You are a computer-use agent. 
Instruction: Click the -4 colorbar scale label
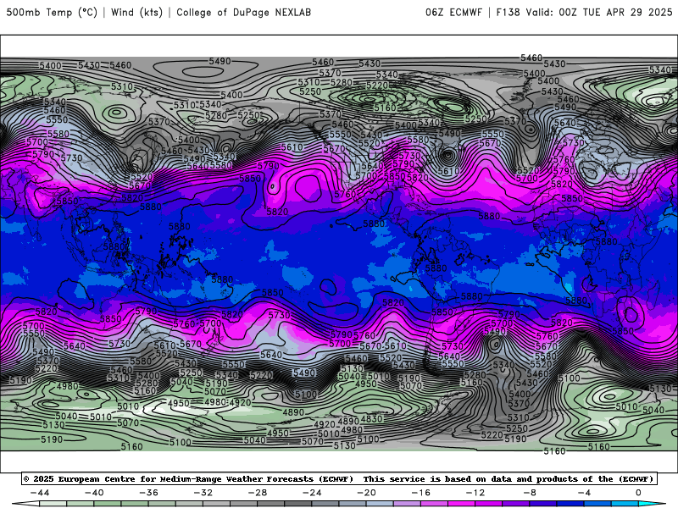584,493
